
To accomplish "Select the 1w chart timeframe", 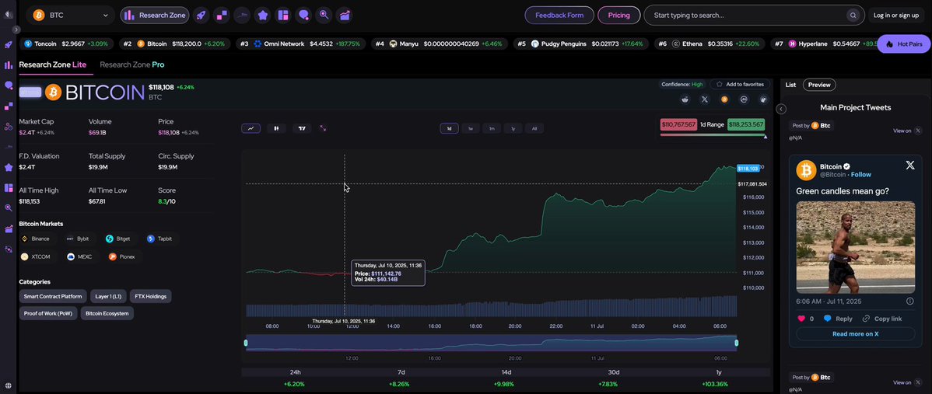I will [470, 128].
